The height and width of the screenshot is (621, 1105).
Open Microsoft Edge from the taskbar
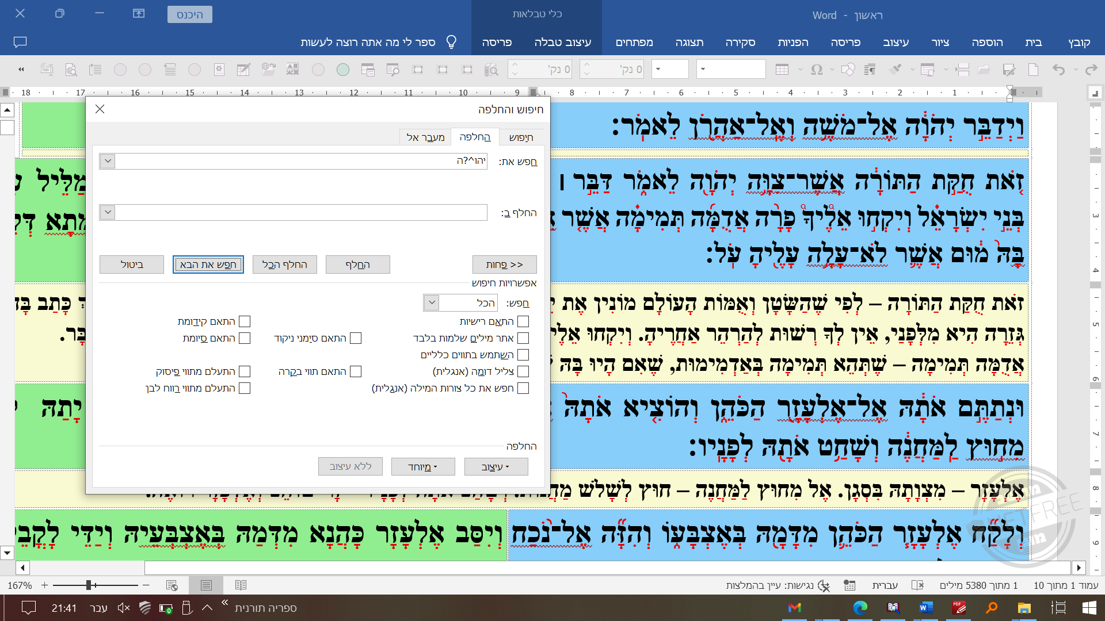860,608
